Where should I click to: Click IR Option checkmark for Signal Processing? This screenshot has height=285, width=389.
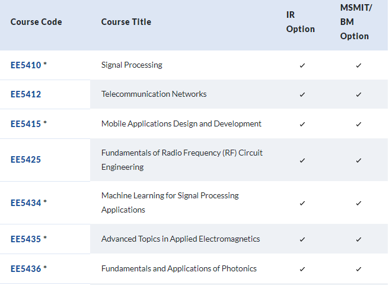tap(302, 65)
